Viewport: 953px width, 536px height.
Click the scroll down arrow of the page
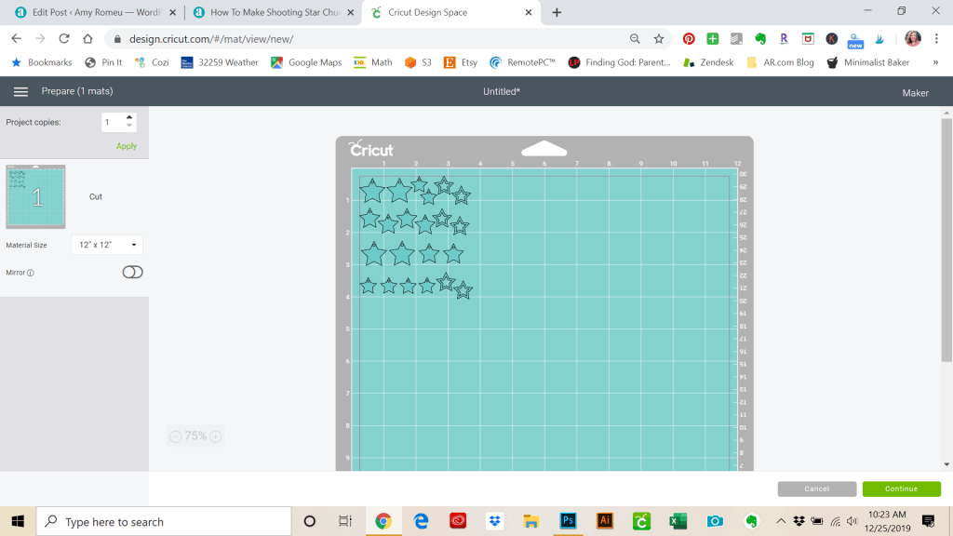[x=946, y=465]
